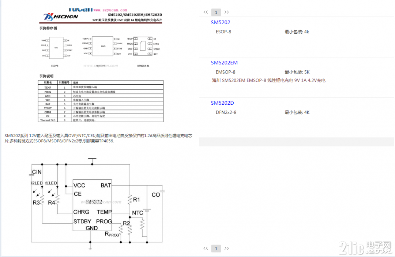Click the ESOP8 package pin diagram
This screenshot has height=257, width=395.
56,48
